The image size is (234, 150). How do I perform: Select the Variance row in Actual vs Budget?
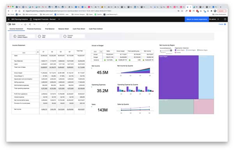[97, 60]
